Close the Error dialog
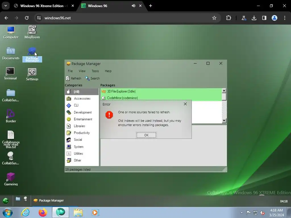291x218 pixels. pyautogui.click(x=185, y=104)
